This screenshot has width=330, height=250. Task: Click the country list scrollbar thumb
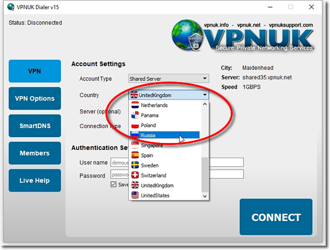(x=205, y=175)
